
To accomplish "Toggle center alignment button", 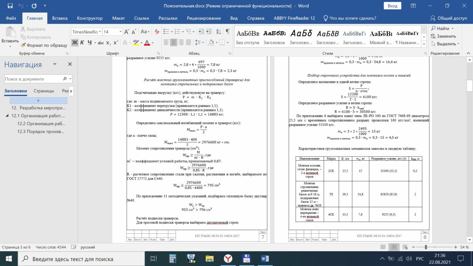I will pos(174,42).
